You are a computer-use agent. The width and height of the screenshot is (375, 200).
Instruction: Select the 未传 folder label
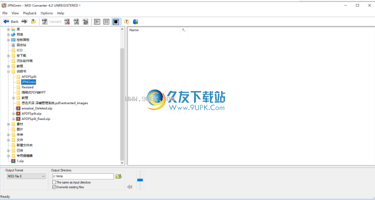(x=20, y=135)
